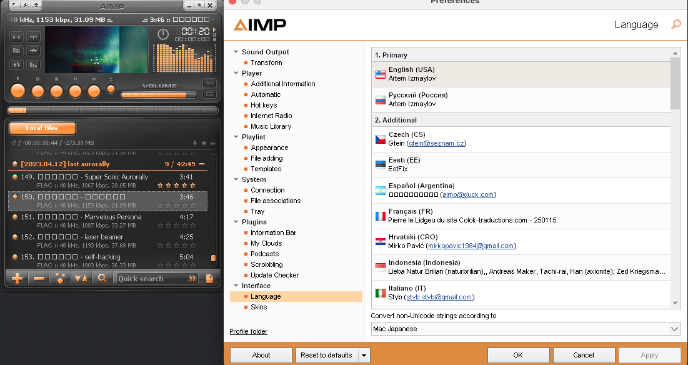Viewport: 688px width, 365px height.
Task: Click the About button
Action: [x=261, y=356]
